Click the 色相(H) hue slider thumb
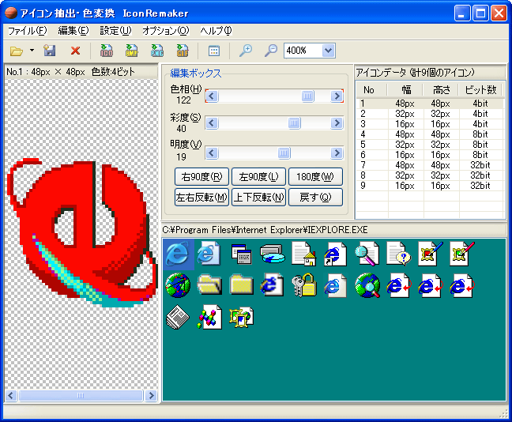512x422 pixels. [307, 96]
